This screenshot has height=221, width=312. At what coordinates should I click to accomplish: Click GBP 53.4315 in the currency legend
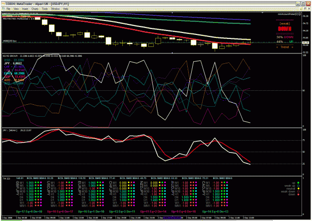[x=14, y=77]
